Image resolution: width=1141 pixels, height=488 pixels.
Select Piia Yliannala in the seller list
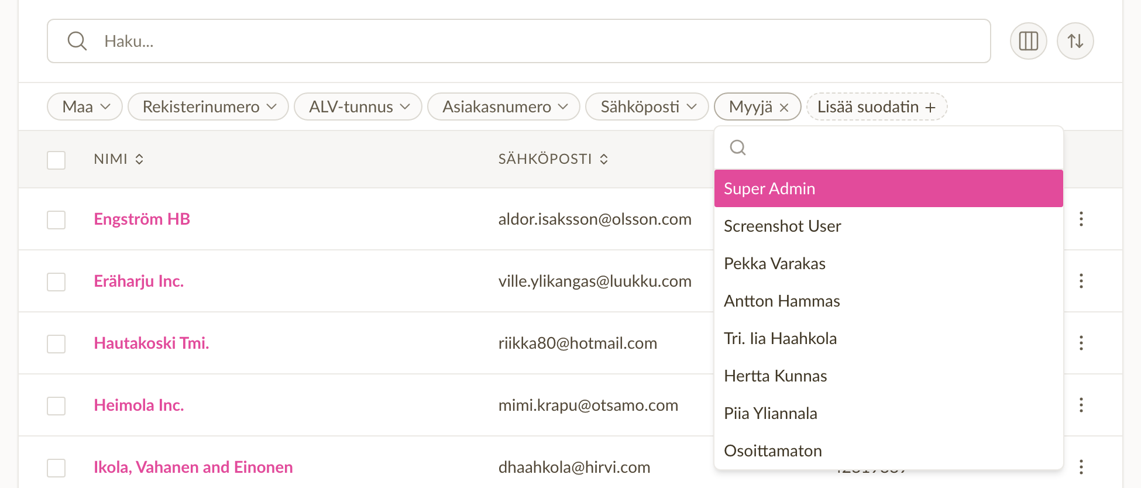click(x=888, y=413)
